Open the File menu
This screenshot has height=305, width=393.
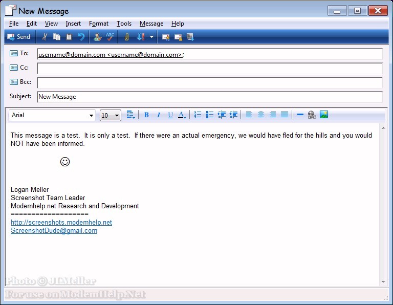[x=14, y=24]
